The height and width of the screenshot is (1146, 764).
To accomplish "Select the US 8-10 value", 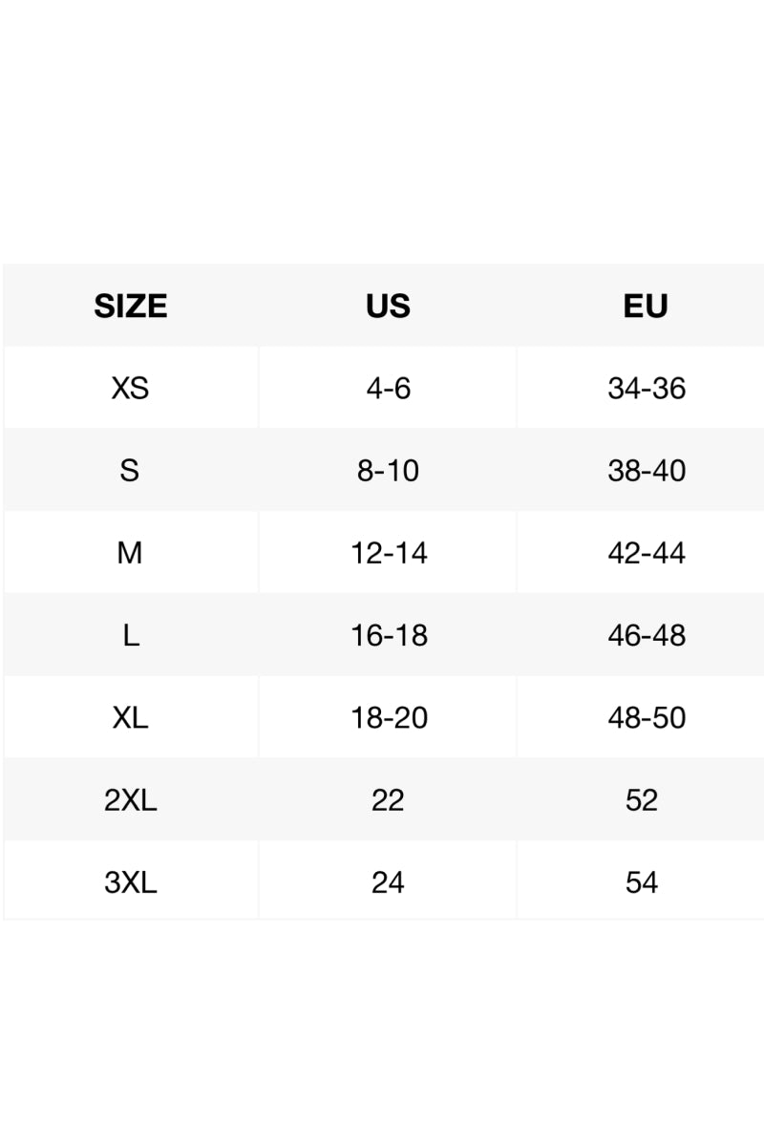I will pos(388,471).
